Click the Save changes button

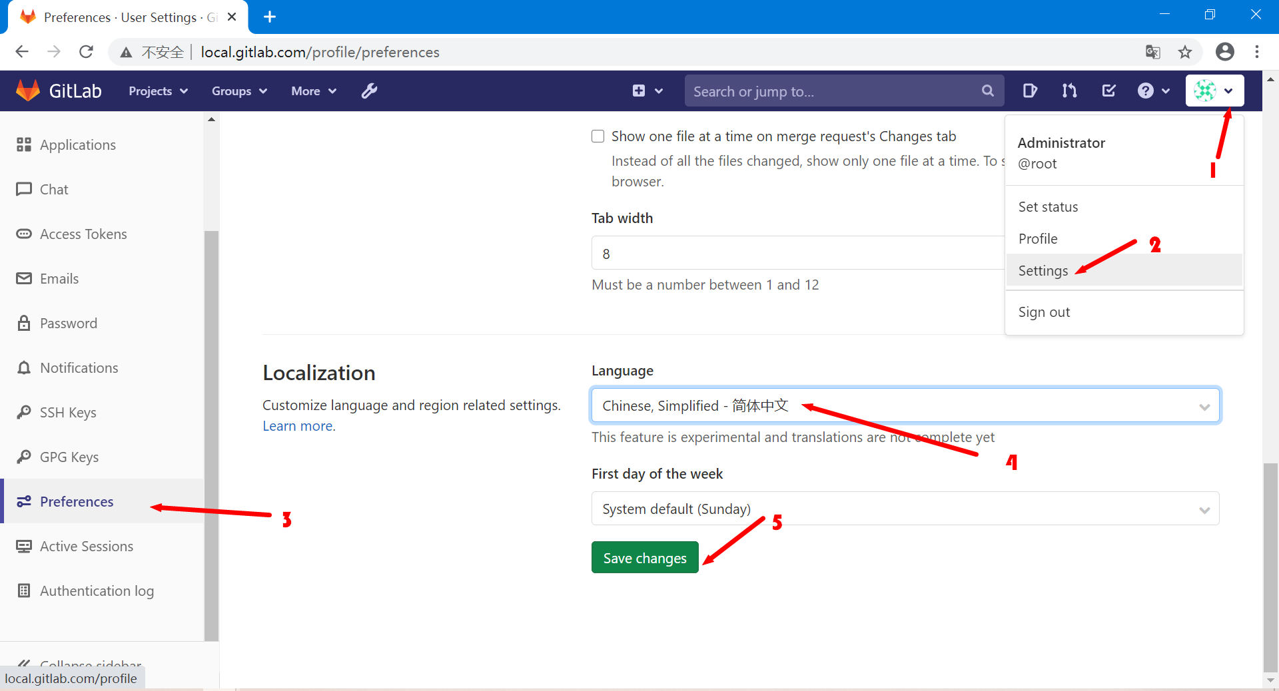[645, 557]
